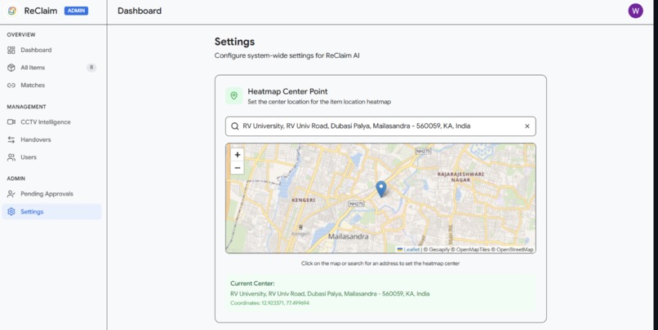Select the Settings gear icon
Image resolution: width=658 pixels, height=330 pixels.
click(11, 212)
